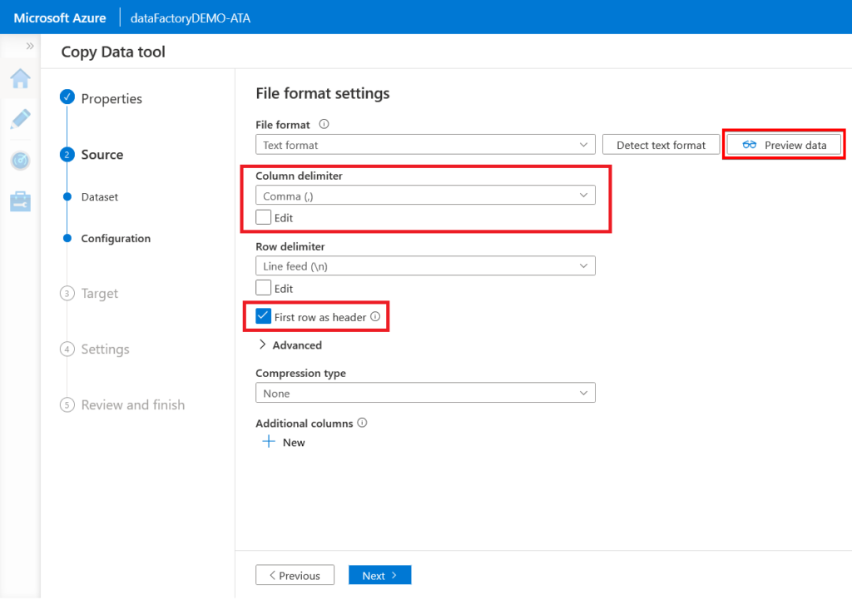Image resolution: width=852 pixels, height=600 pixels.
Task: Click the Next button
Action: pos(379,575)
